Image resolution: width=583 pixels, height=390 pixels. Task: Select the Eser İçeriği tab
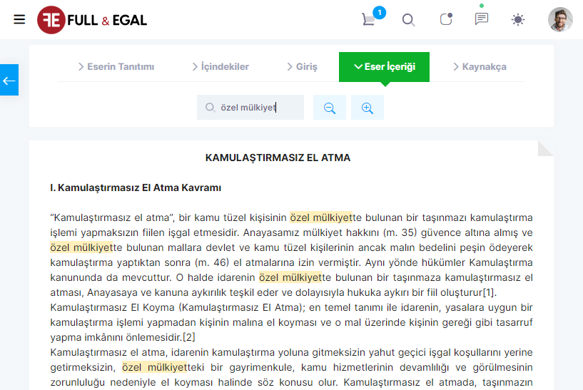coord(384,67)
